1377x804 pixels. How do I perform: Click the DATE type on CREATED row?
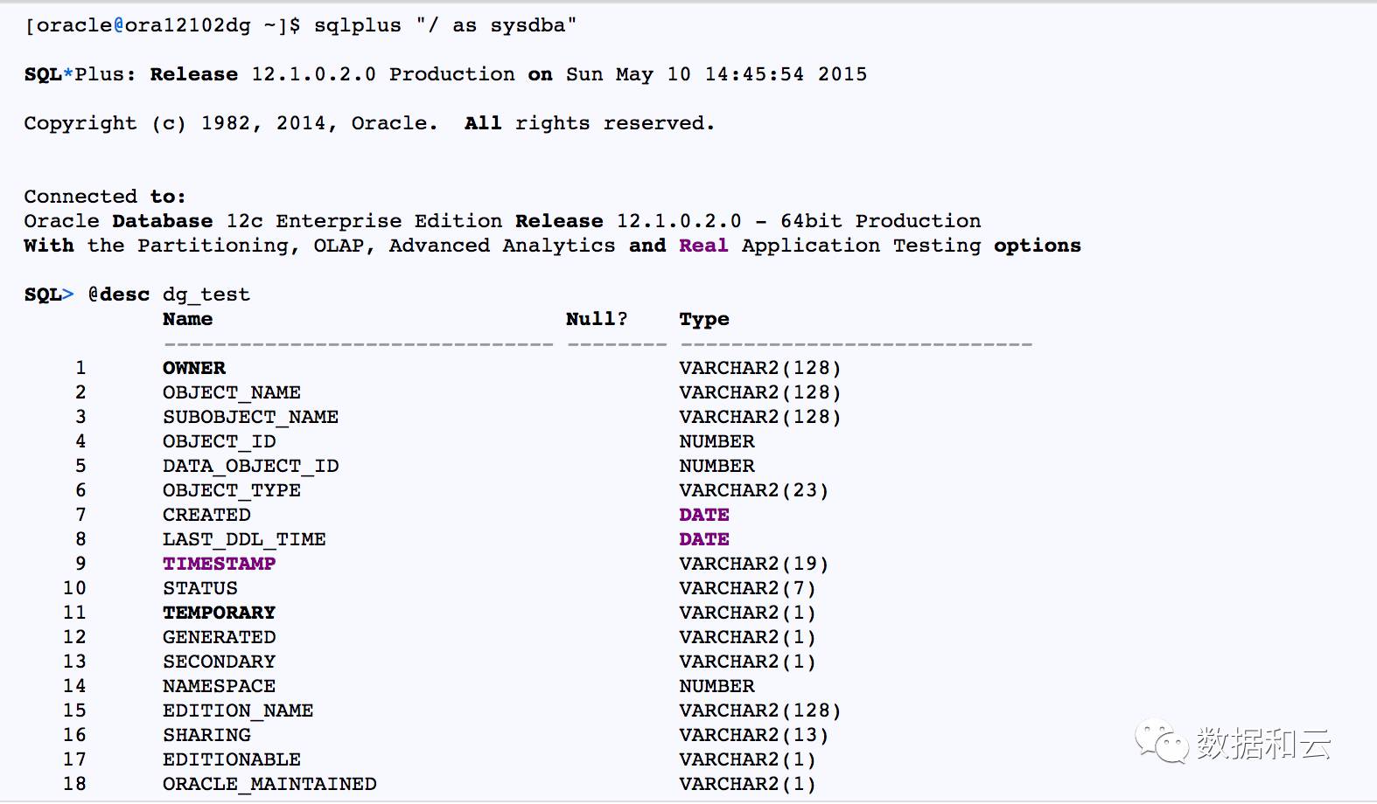coord(704,515)
